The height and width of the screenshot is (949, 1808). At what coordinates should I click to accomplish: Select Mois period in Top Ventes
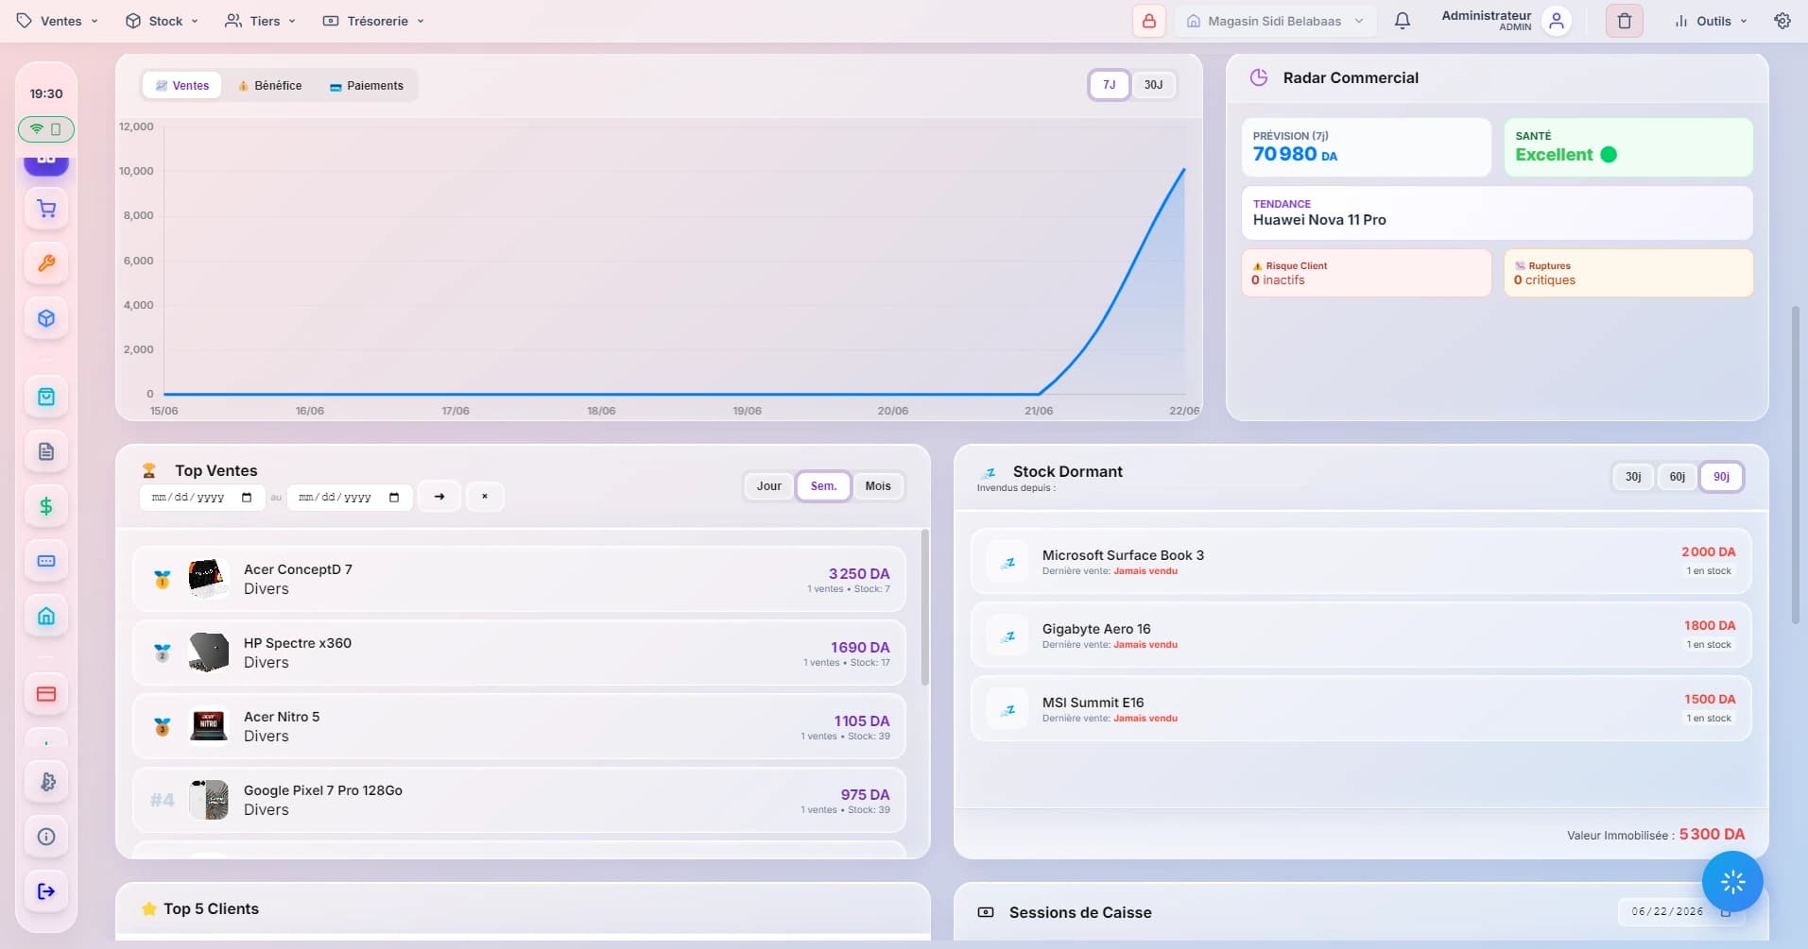pyautogui.click(x=878, y=486)
